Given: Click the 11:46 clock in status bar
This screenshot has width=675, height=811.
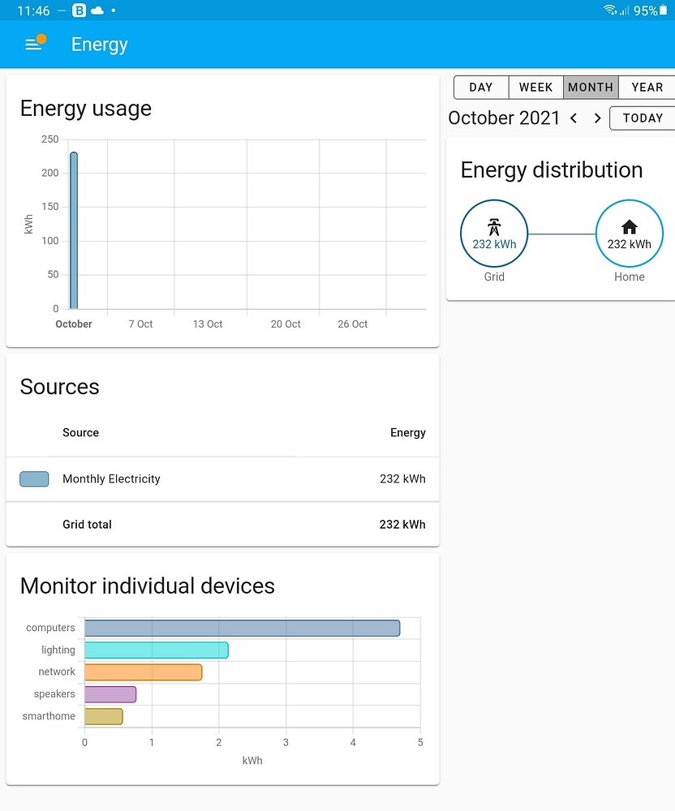Looking at the screenshot, I should click(33, 11).
